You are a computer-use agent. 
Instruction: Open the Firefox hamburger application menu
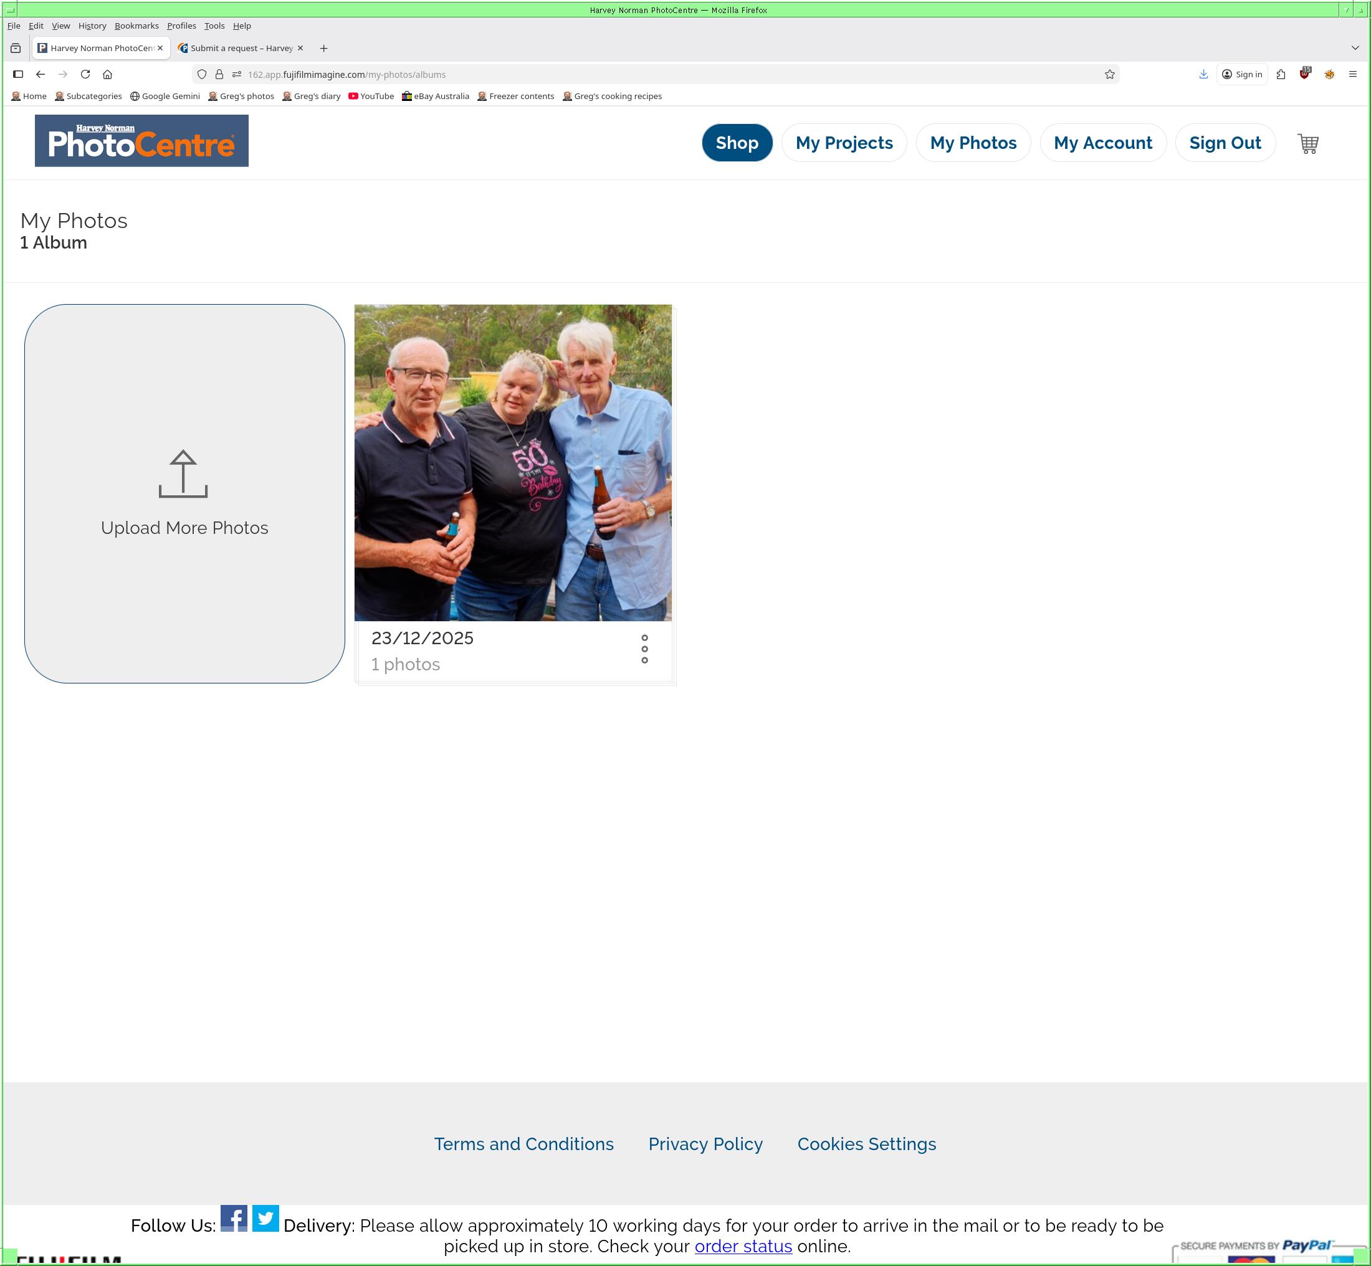pyautogui.click(x=1352, y=74)
